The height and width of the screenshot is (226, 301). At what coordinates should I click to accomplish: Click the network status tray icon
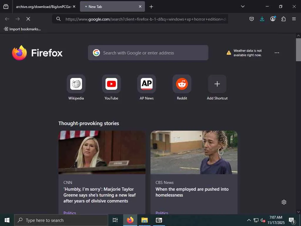pyautogui.click(x=256, y=220)
